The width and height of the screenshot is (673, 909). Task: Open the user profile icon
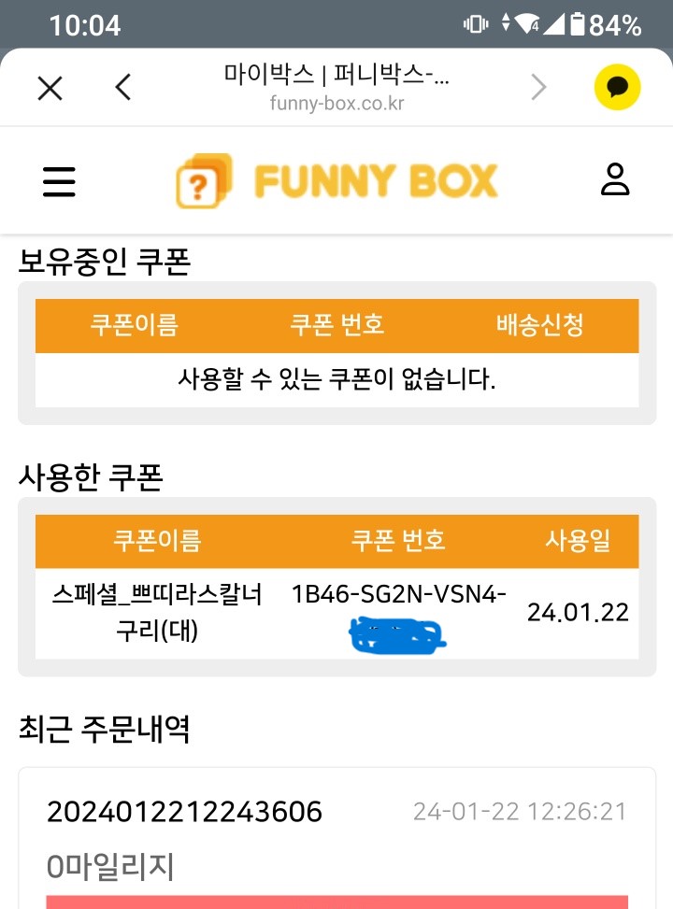tap(615, 179)
